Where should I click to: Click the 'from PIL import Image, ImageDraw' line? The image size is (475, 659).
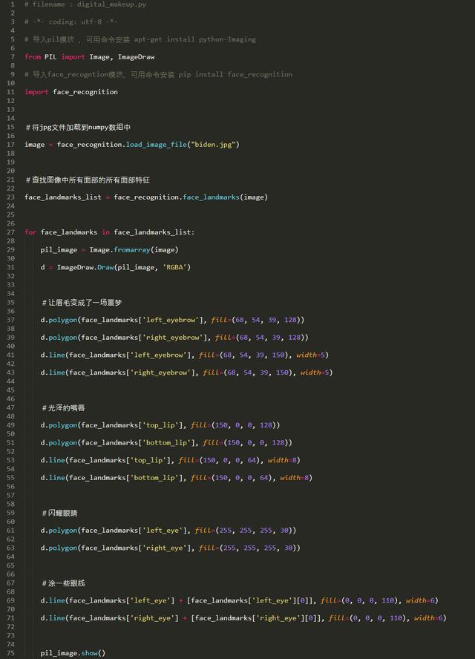pyautogui.click(x=90, y=56)
